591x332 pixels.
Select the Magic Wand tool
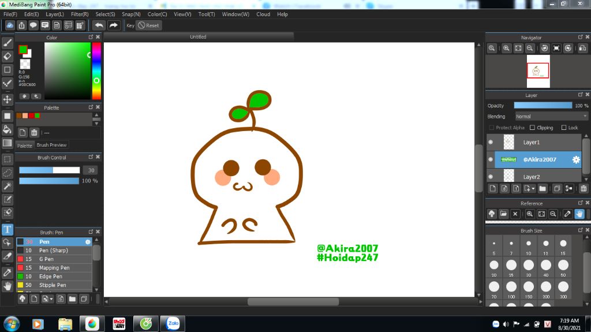pos(8,186)
